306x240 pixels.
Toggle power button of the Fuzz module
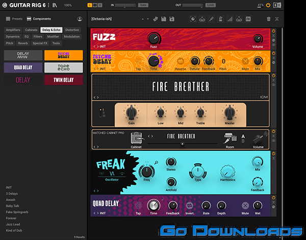tap(274, 31)
